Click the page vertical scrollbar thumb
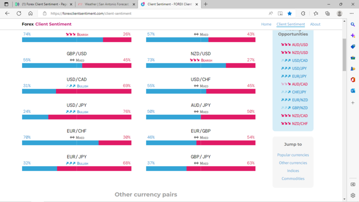Viewport: 359px width, 202px height. [x=344, y=54]
